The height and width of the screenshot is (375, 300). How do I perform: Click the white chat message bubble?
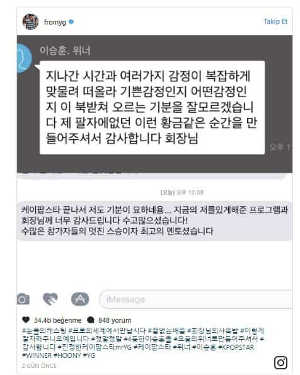point(152,107)
